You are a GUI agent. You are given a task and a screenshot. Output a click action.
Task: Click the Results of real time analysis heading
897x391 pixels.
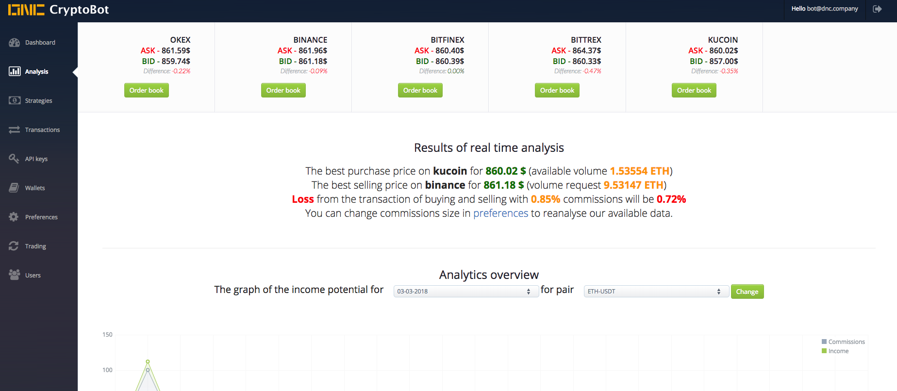(x=489, y=148)
